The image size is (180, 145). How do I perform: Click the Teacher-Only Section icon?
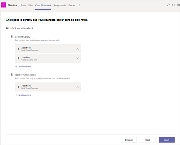[12, 75]
